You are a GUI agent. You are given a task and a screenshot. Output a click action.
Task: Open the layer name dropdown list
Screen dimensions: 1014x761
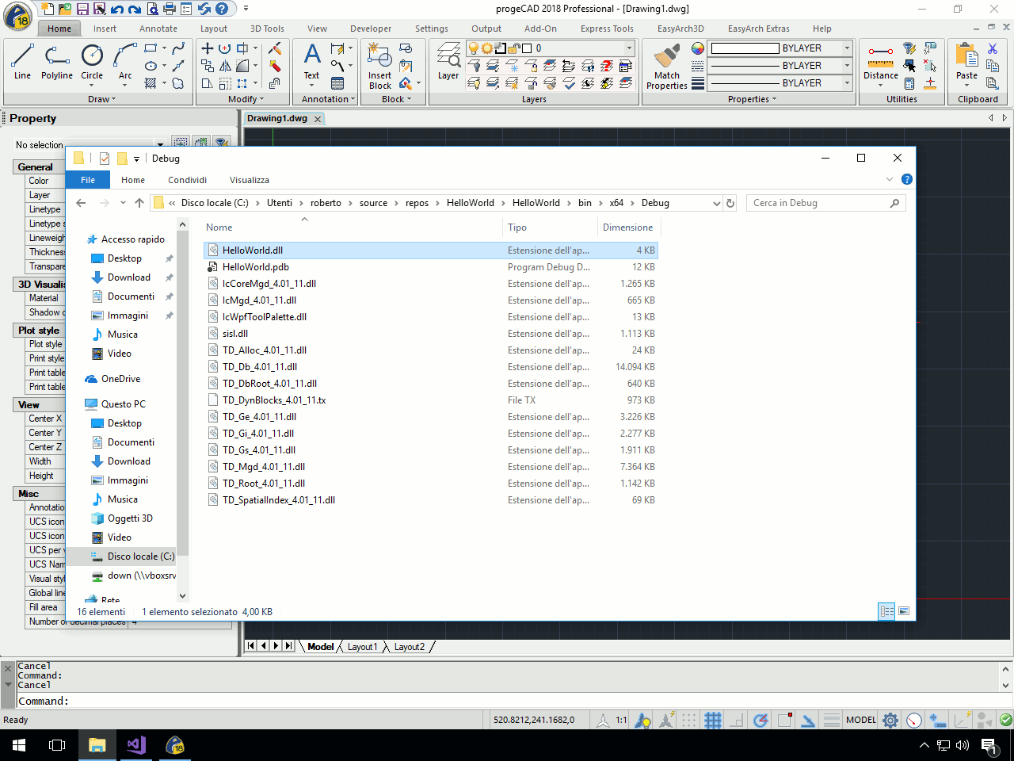click(x=630, y=48)
